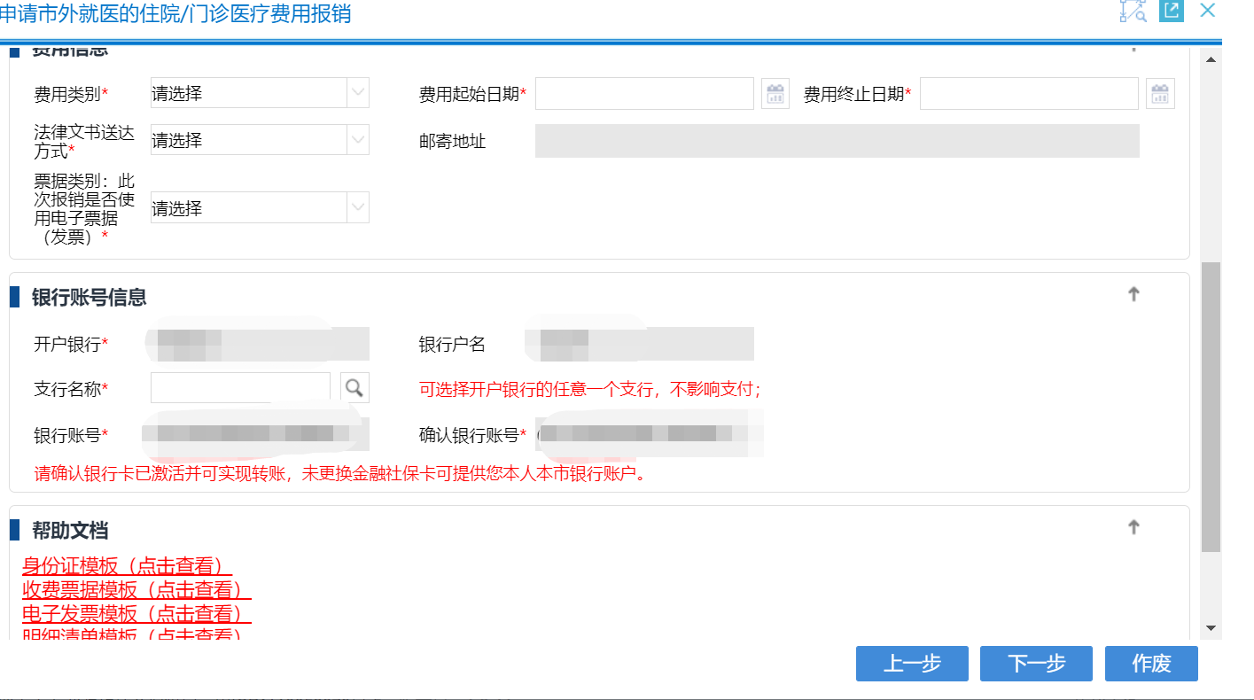Open the 收费票据模板 link
1254x700 pixels.
[x=136, y=590]
